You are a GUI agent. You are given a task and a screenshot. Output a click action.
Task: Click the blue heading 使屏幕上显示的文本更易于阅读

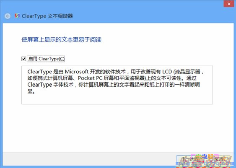point(61,40)
